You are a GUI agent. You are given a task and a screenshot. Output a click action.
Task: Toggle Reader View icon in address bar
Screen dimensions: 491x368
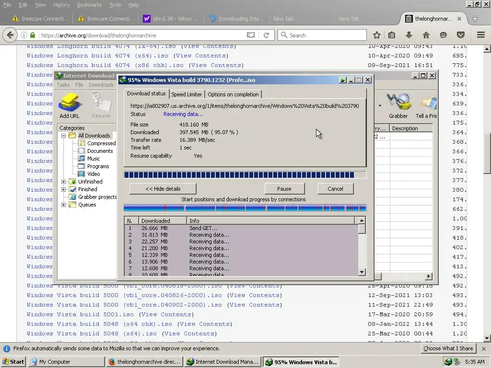[250, 35]
